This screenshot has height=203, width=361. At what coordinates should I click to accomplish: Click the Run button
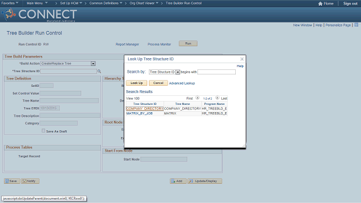(188, 43)
